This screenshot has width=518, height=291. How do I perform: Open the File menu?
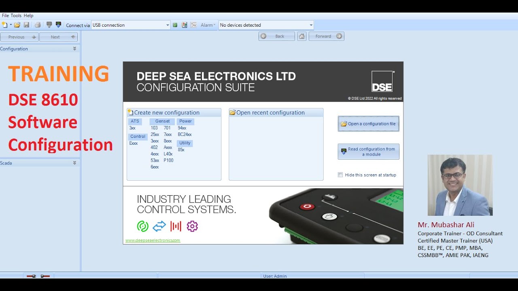point(5,15)
